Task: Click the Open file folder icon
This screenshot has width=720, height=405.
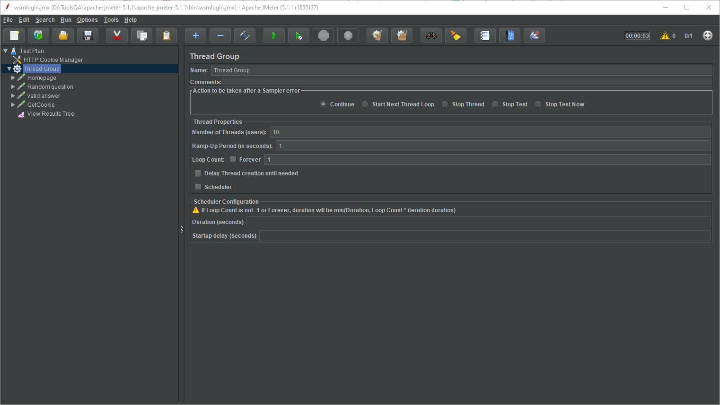Action: pyautogui.click(x=63, y=35)
